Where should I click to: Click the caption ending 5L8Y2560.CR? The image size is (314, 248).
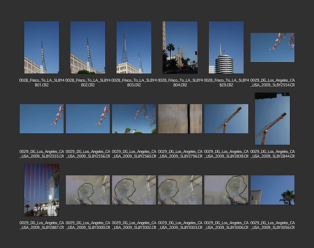[134, 154]
